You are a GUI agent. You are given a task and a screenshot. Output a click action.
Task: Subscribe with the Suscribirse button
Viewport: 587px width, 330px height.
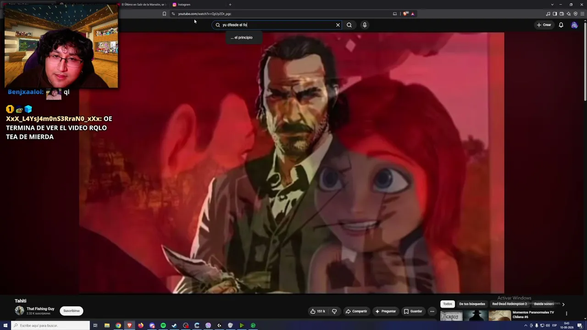(72, 311)
